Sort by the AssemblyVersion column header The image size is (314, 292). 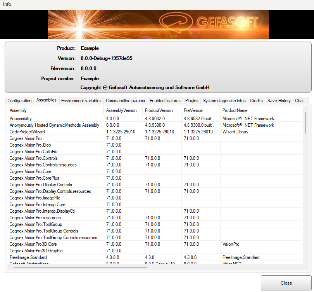coord(123,110)
